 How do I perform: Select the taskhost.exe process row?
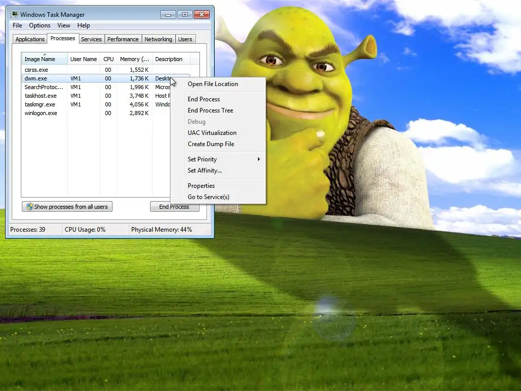pos(96,96)
